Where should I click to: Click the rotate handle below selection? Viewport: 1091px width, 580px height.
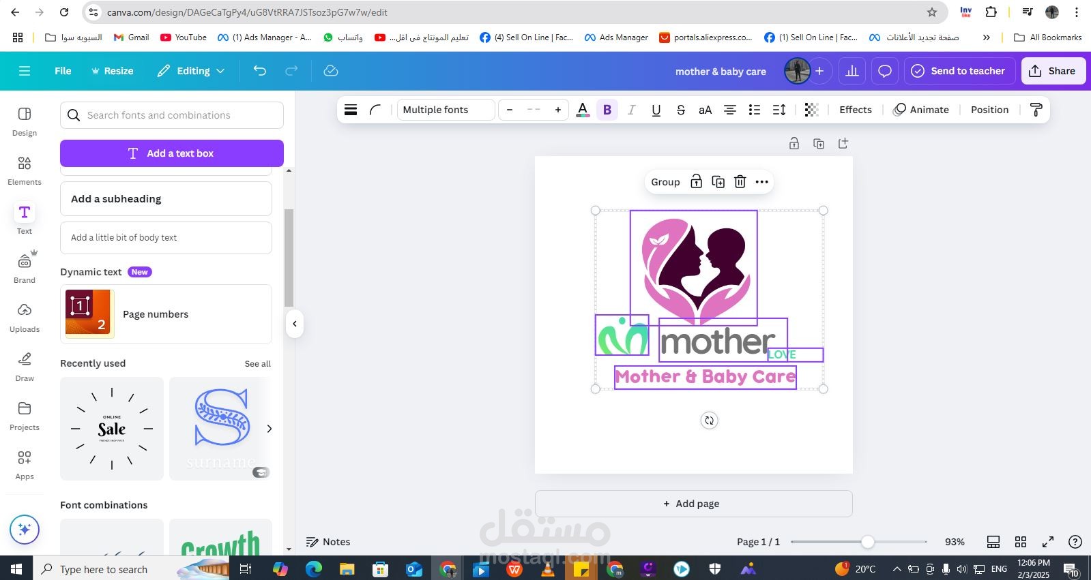(x=710, y=421)
